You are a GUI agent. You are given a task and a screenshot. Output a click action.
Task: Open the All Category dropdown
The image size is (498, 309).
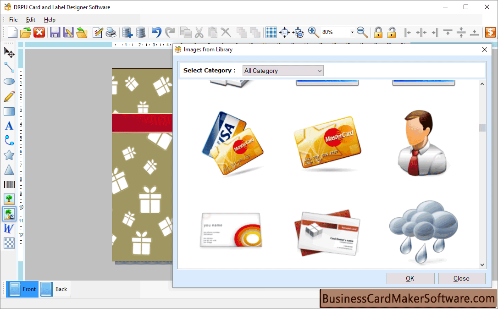(283, 71)
